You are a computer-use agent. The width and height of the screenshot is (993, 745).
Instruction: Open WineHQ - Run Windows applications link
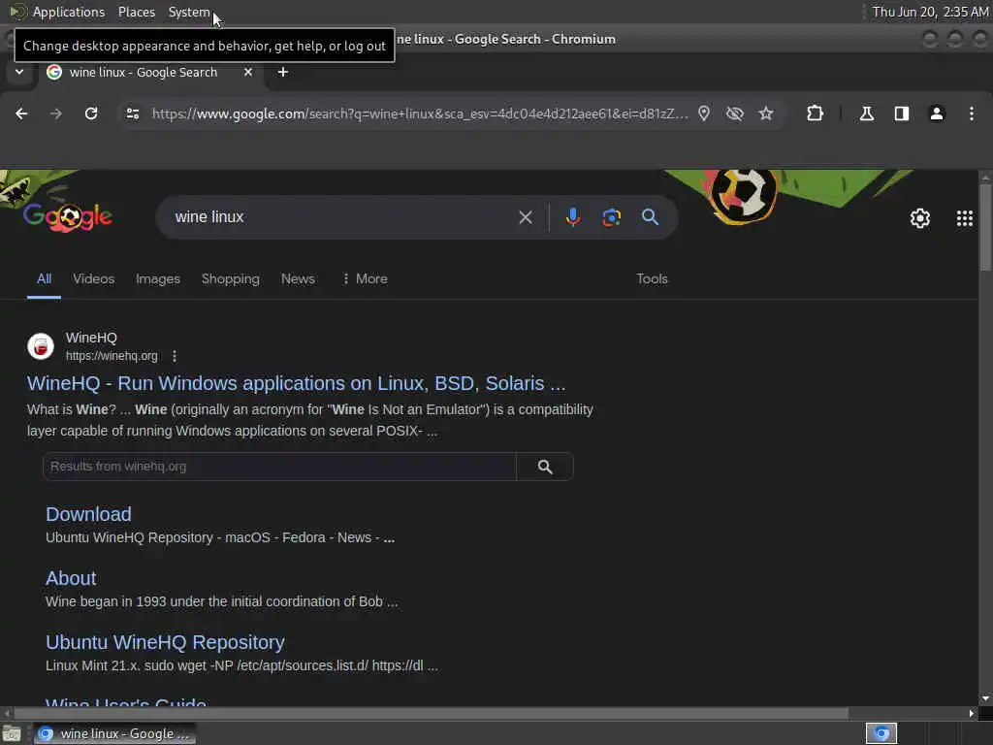296,383
